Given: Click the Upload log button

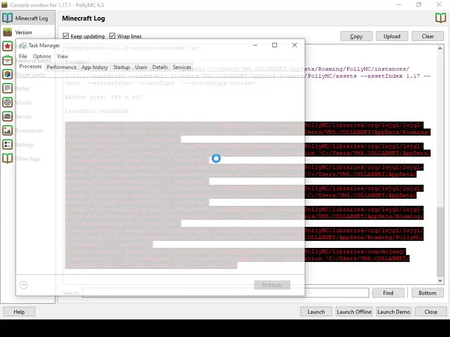Looking at the screenshot, I should pyautogui.click(x=392, y=36).
